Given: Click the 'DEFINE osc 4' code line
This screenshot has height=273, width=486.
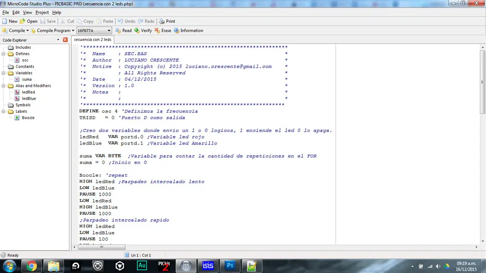Looking at the screenshot, I should (x=139, y=111).
